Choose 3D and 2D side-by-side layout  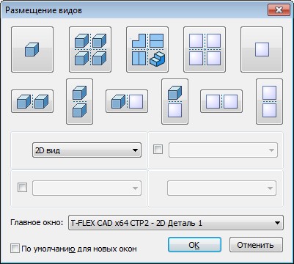[x=127, y=101]
